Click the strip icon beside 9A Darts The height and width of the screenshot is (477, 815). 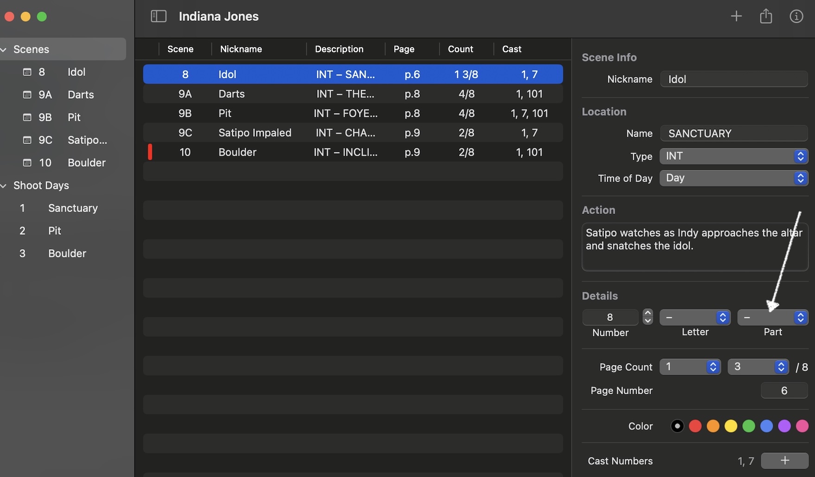coord(27,95)
